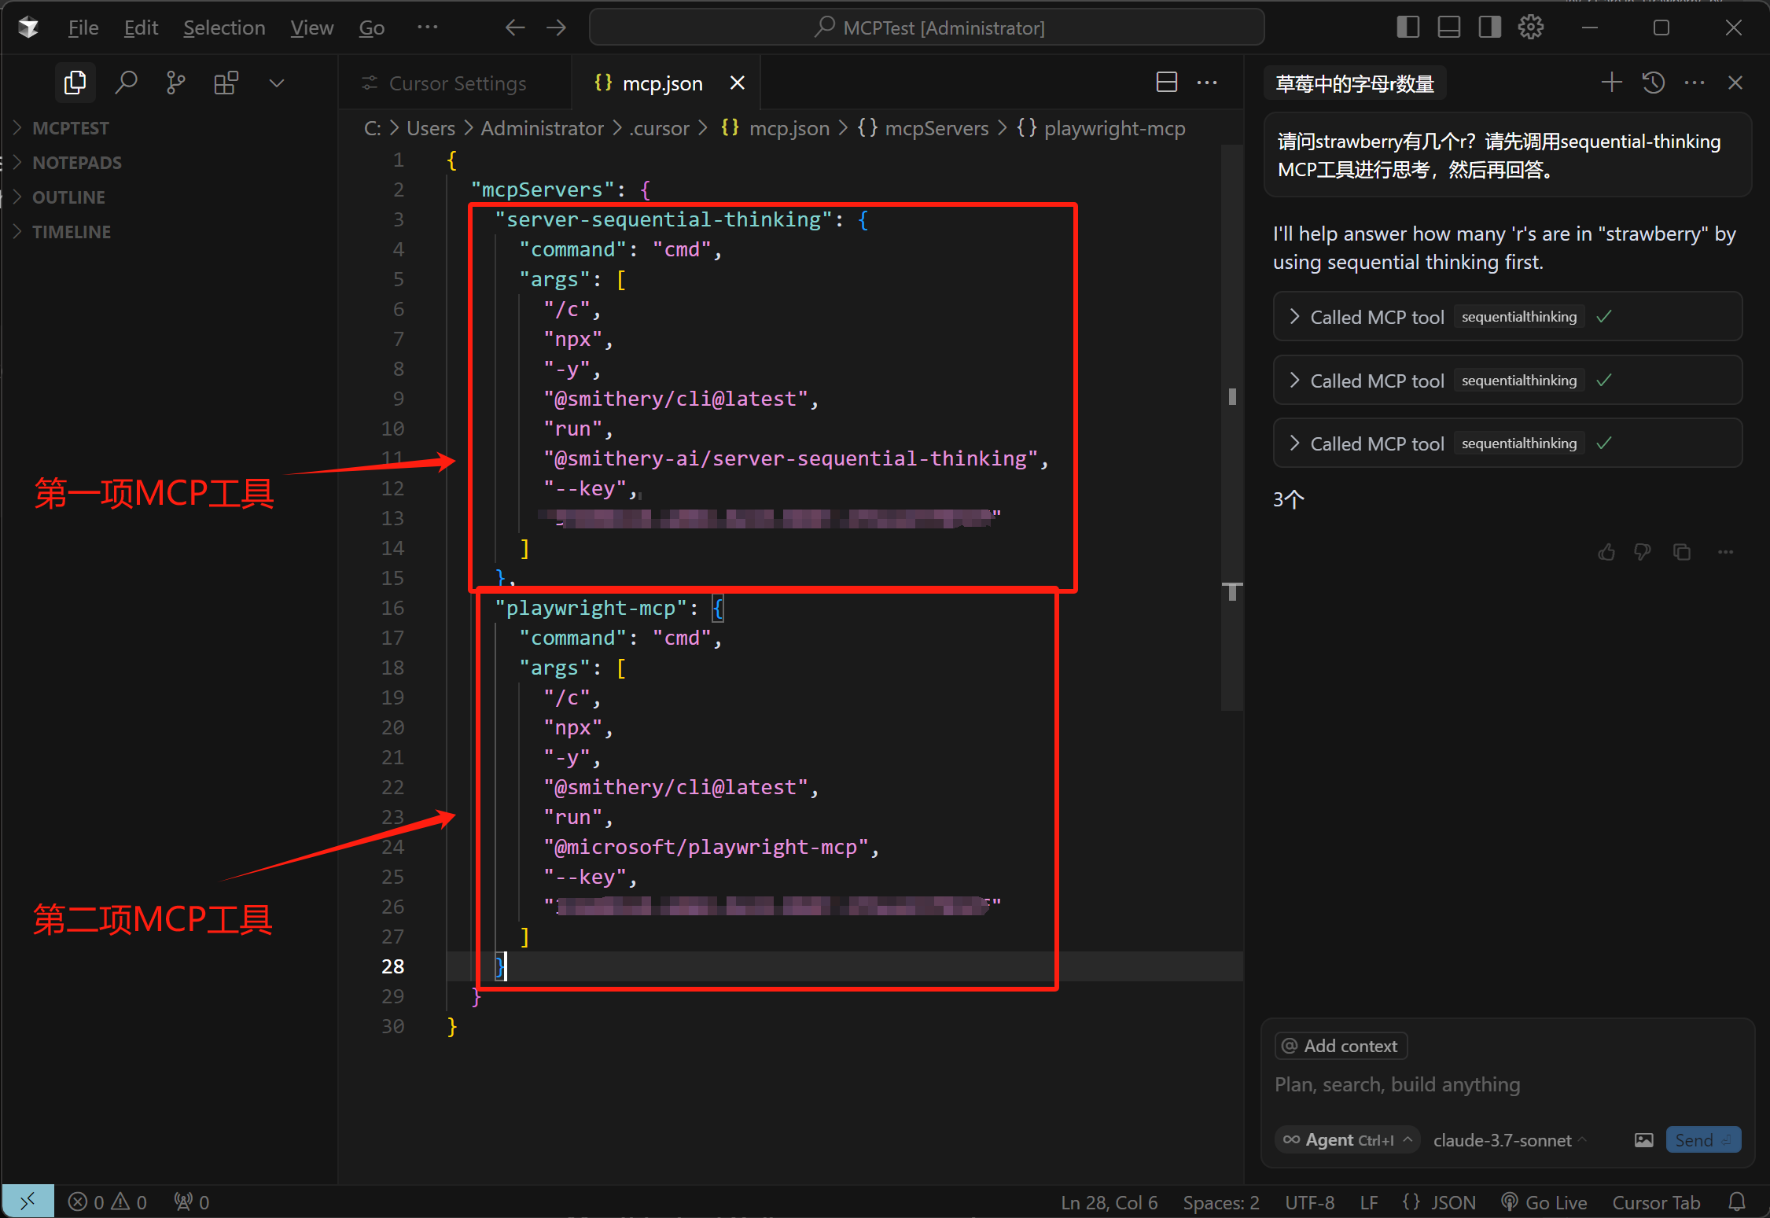The image size is (1770, 1218).
Task: Open errors and warnings status item
Action: [x=108, y=1202]
